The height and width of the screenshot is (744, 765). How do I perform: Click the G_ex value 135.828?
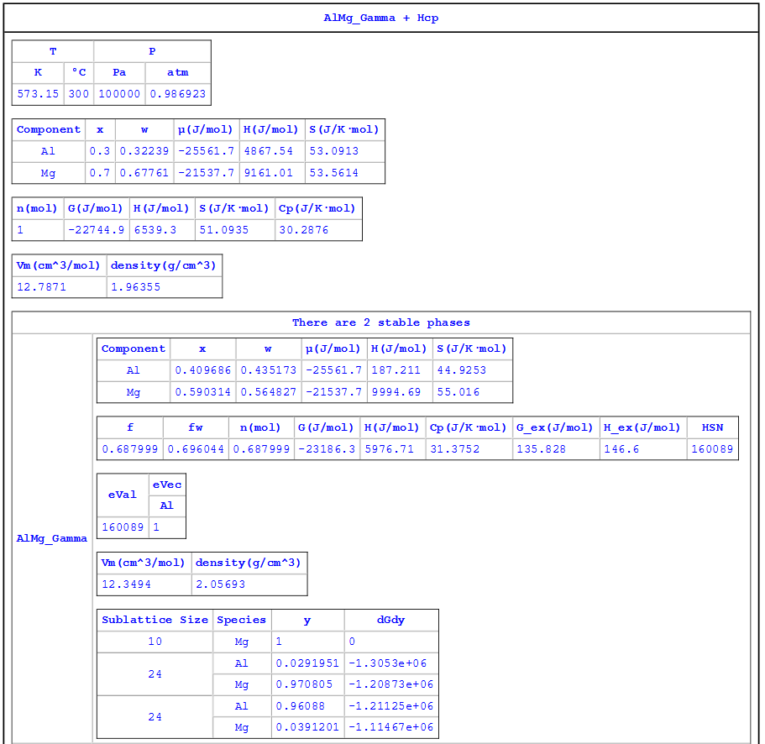[542, 449]
